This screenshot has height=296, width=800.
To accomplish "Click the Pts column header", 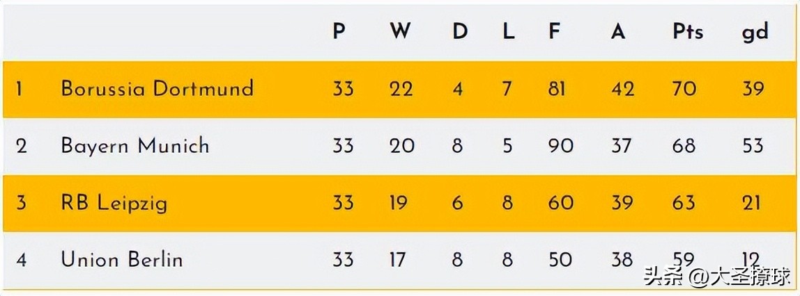I will (x=687, y=32).
